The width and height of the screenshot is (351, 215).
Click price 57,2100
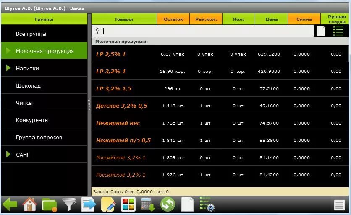point(269,89)
